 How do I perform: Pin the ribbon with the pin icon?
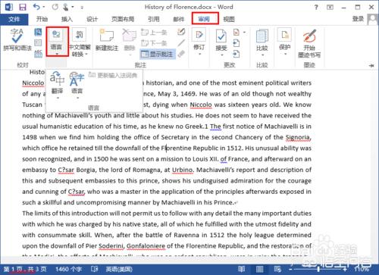(x=371, y=65)
